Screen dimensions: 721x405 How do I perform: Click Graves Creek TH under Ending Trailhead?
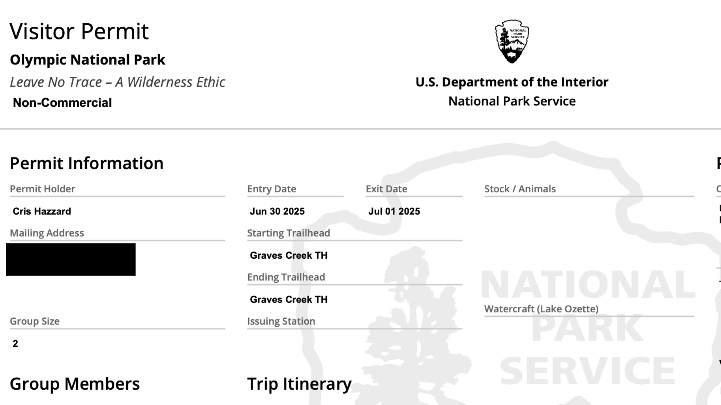pyautogui.click(x=289, y=300)
